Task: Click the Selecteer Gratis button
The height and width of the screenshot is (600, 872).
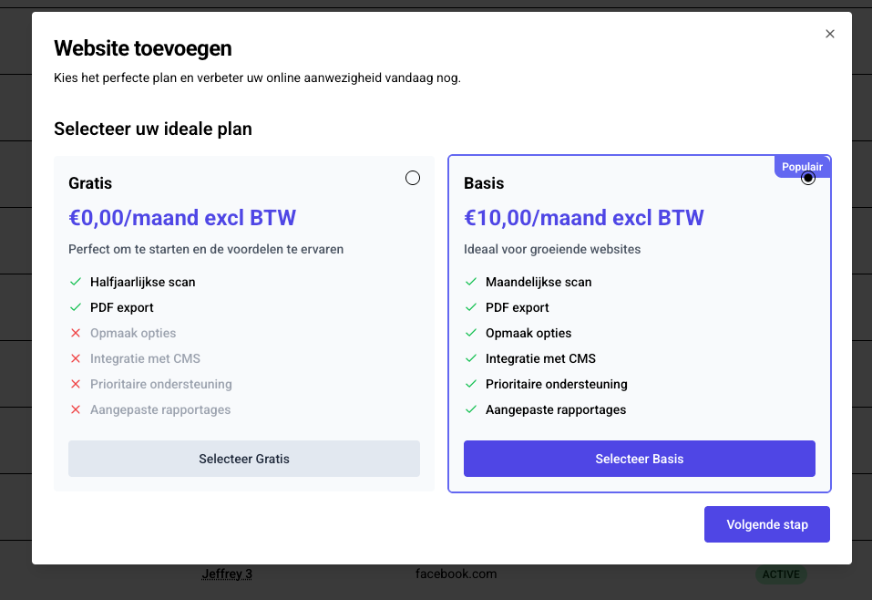Action: tap(244, 459)
